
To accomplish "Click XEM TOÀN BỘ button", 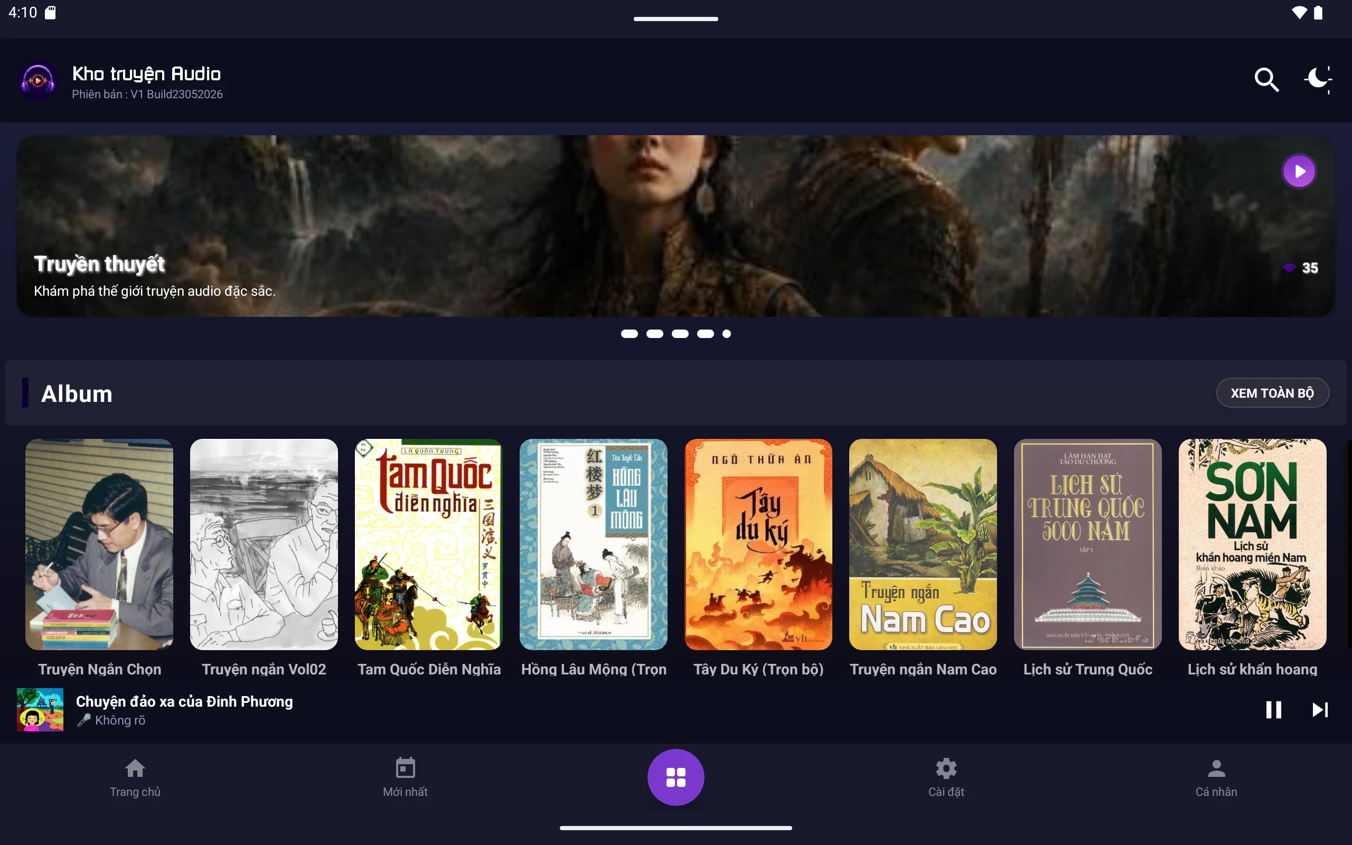I will pyautogui.click(x=1272, y=393).
